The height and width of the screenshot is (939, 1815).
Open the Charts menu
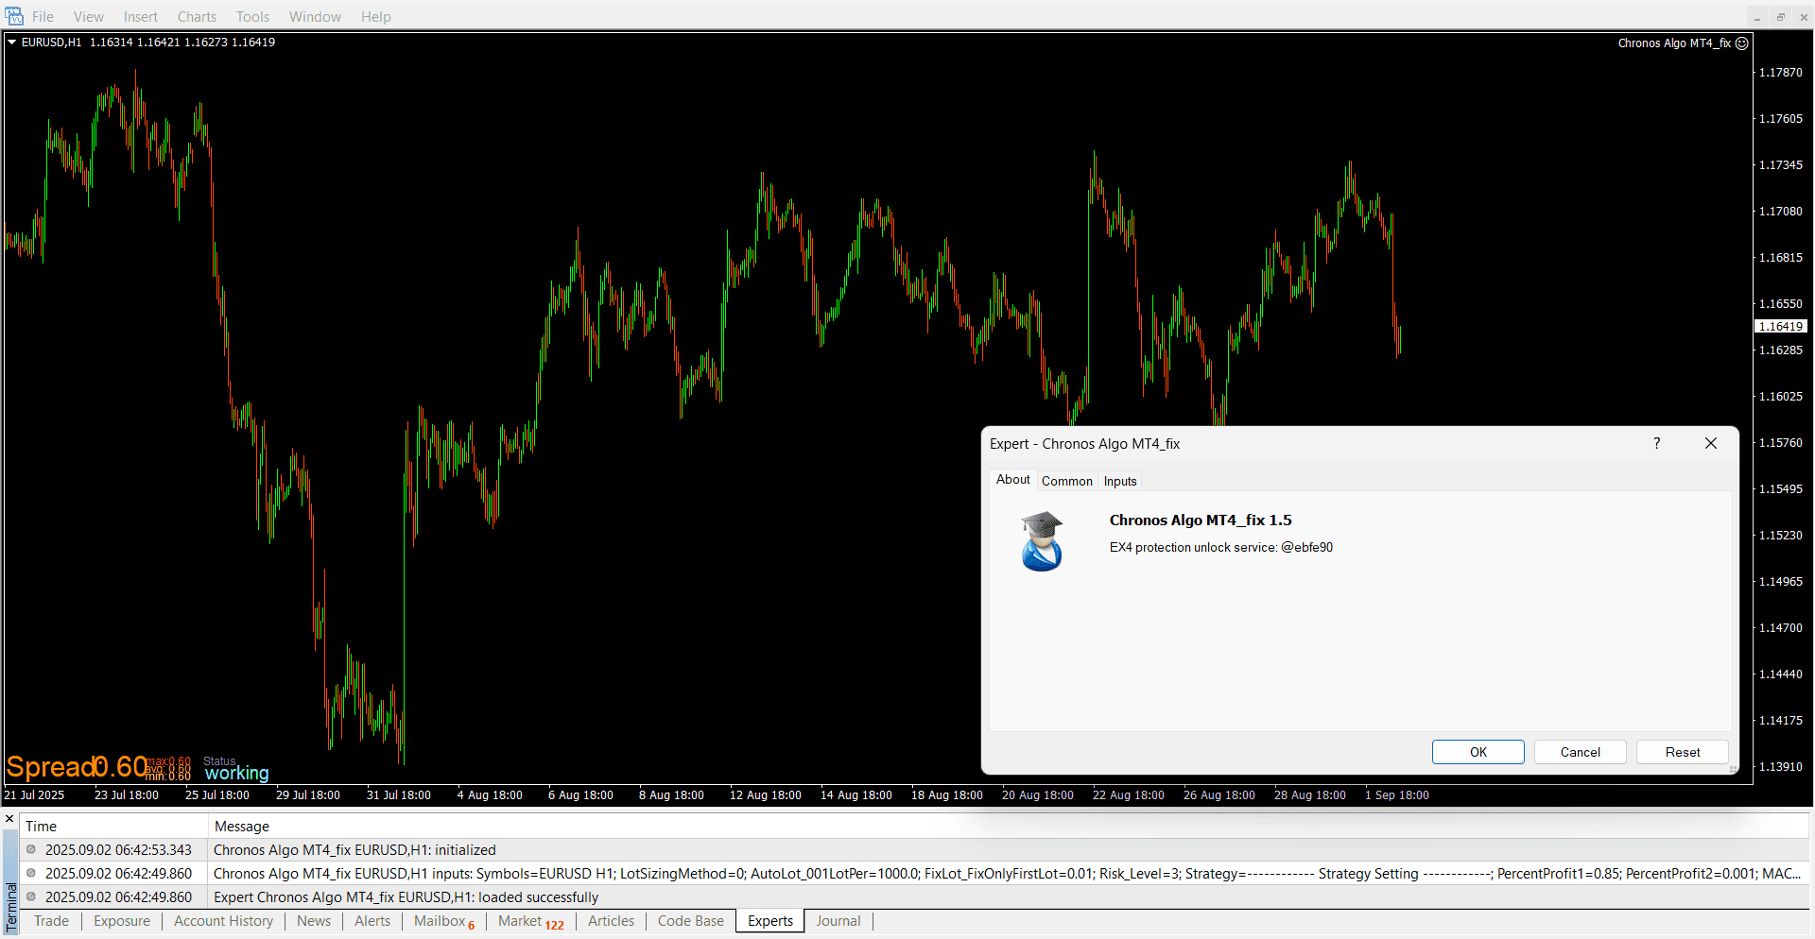197,17
